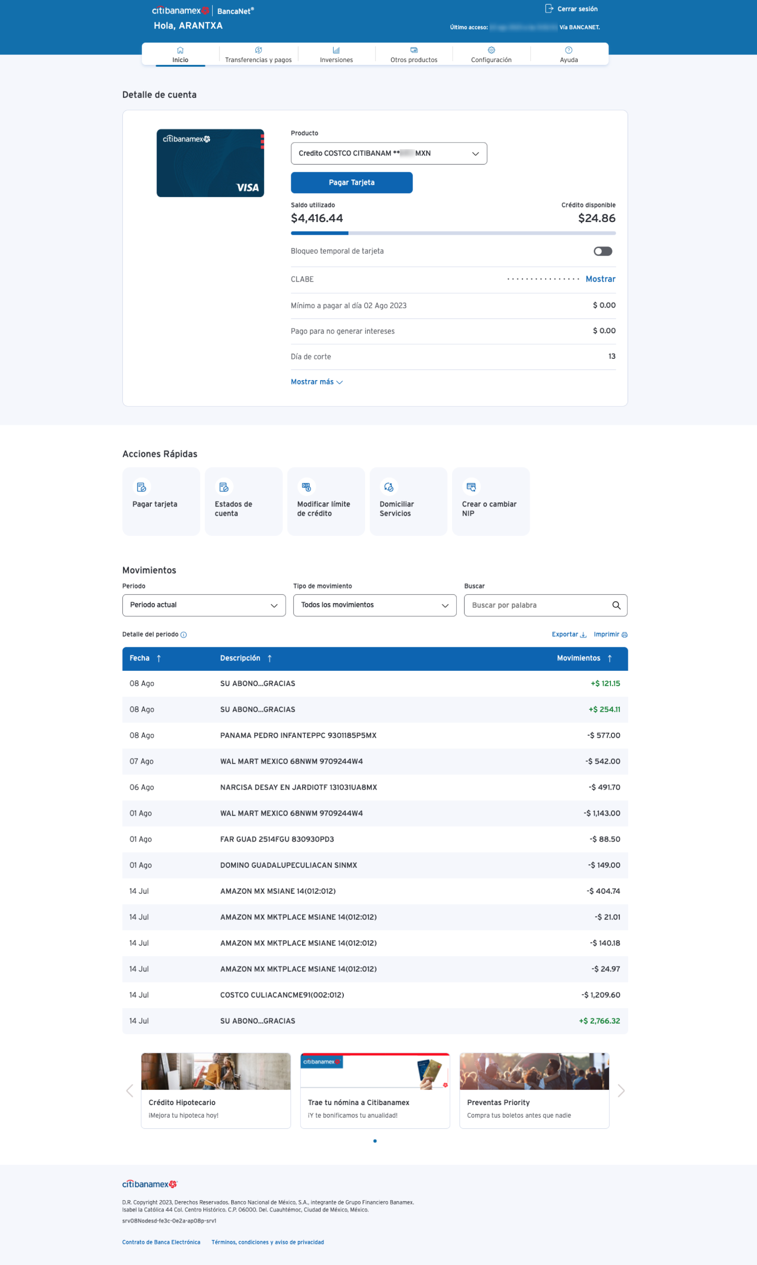Open Transferencias y pagos tab
Viewport: 757px width, 1265px height.
[x=258, y=54]
